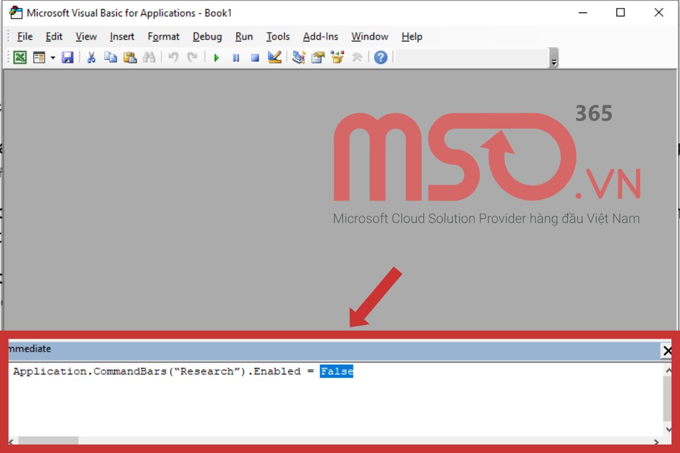Click the VBA application icon in title bar
This screenshot has height=453, width=680.
16,12
